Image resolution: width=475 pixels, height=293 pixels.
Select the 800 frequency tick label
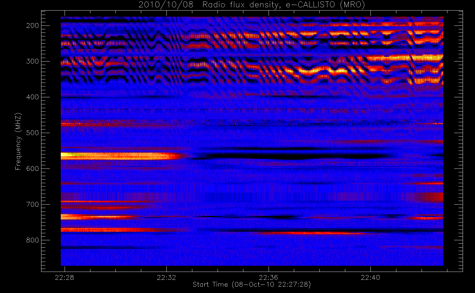32,240
